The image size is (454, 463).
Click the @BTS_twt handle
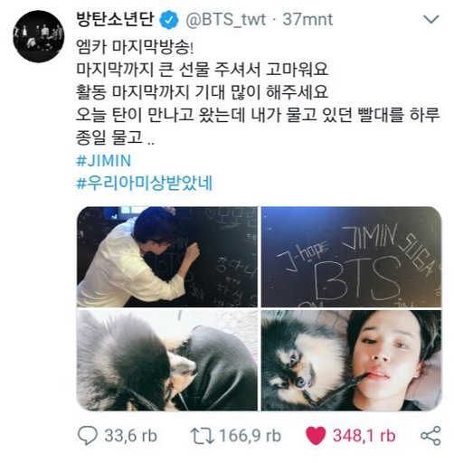pyautogui.click(x=225, y=20)
